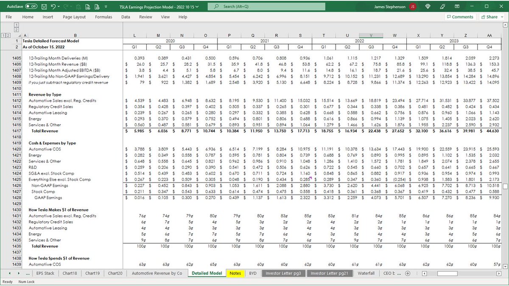Click the Save floppy disk icon
Screen dimensions: 509x286
(45, 6)
